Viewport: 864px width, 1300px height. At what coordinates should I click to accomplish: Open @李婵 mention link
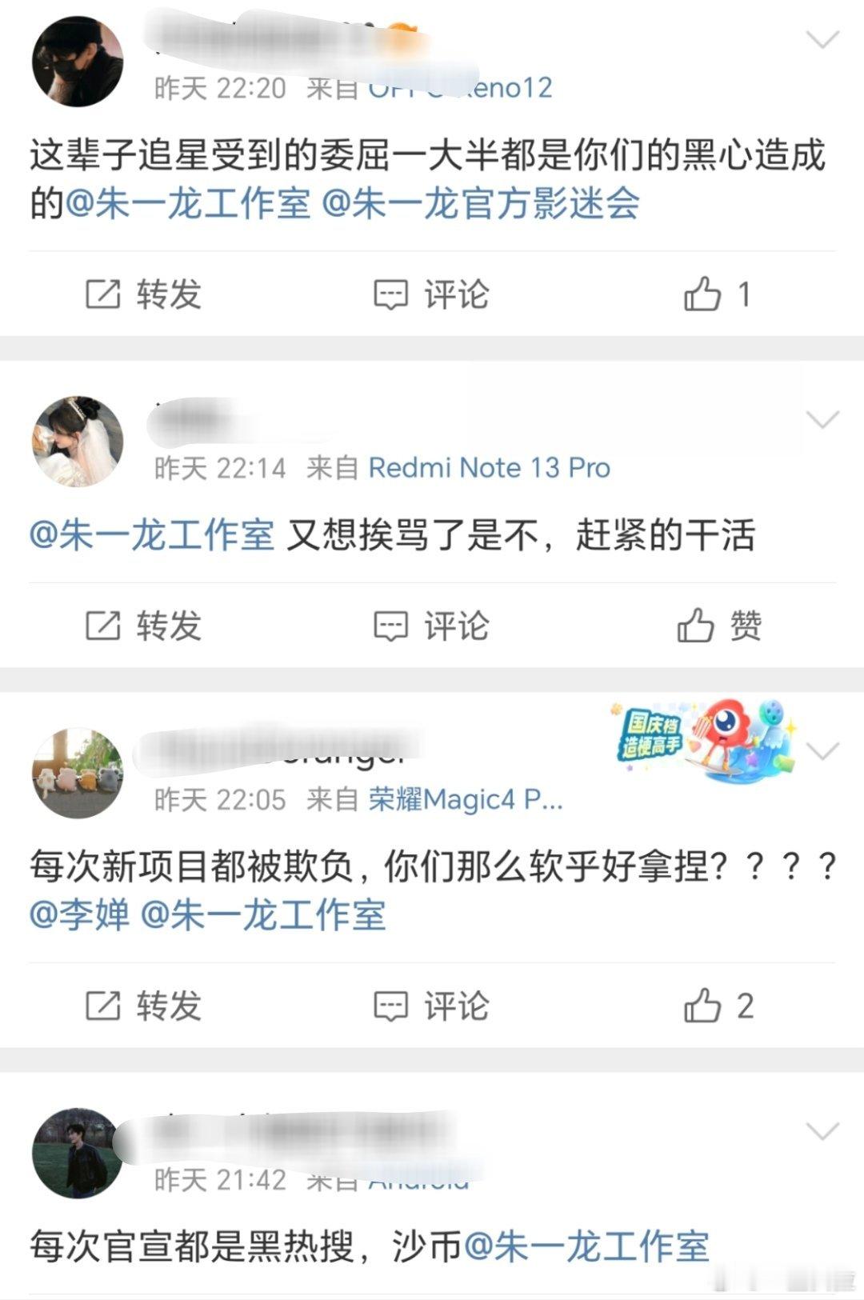pos(79,914)
